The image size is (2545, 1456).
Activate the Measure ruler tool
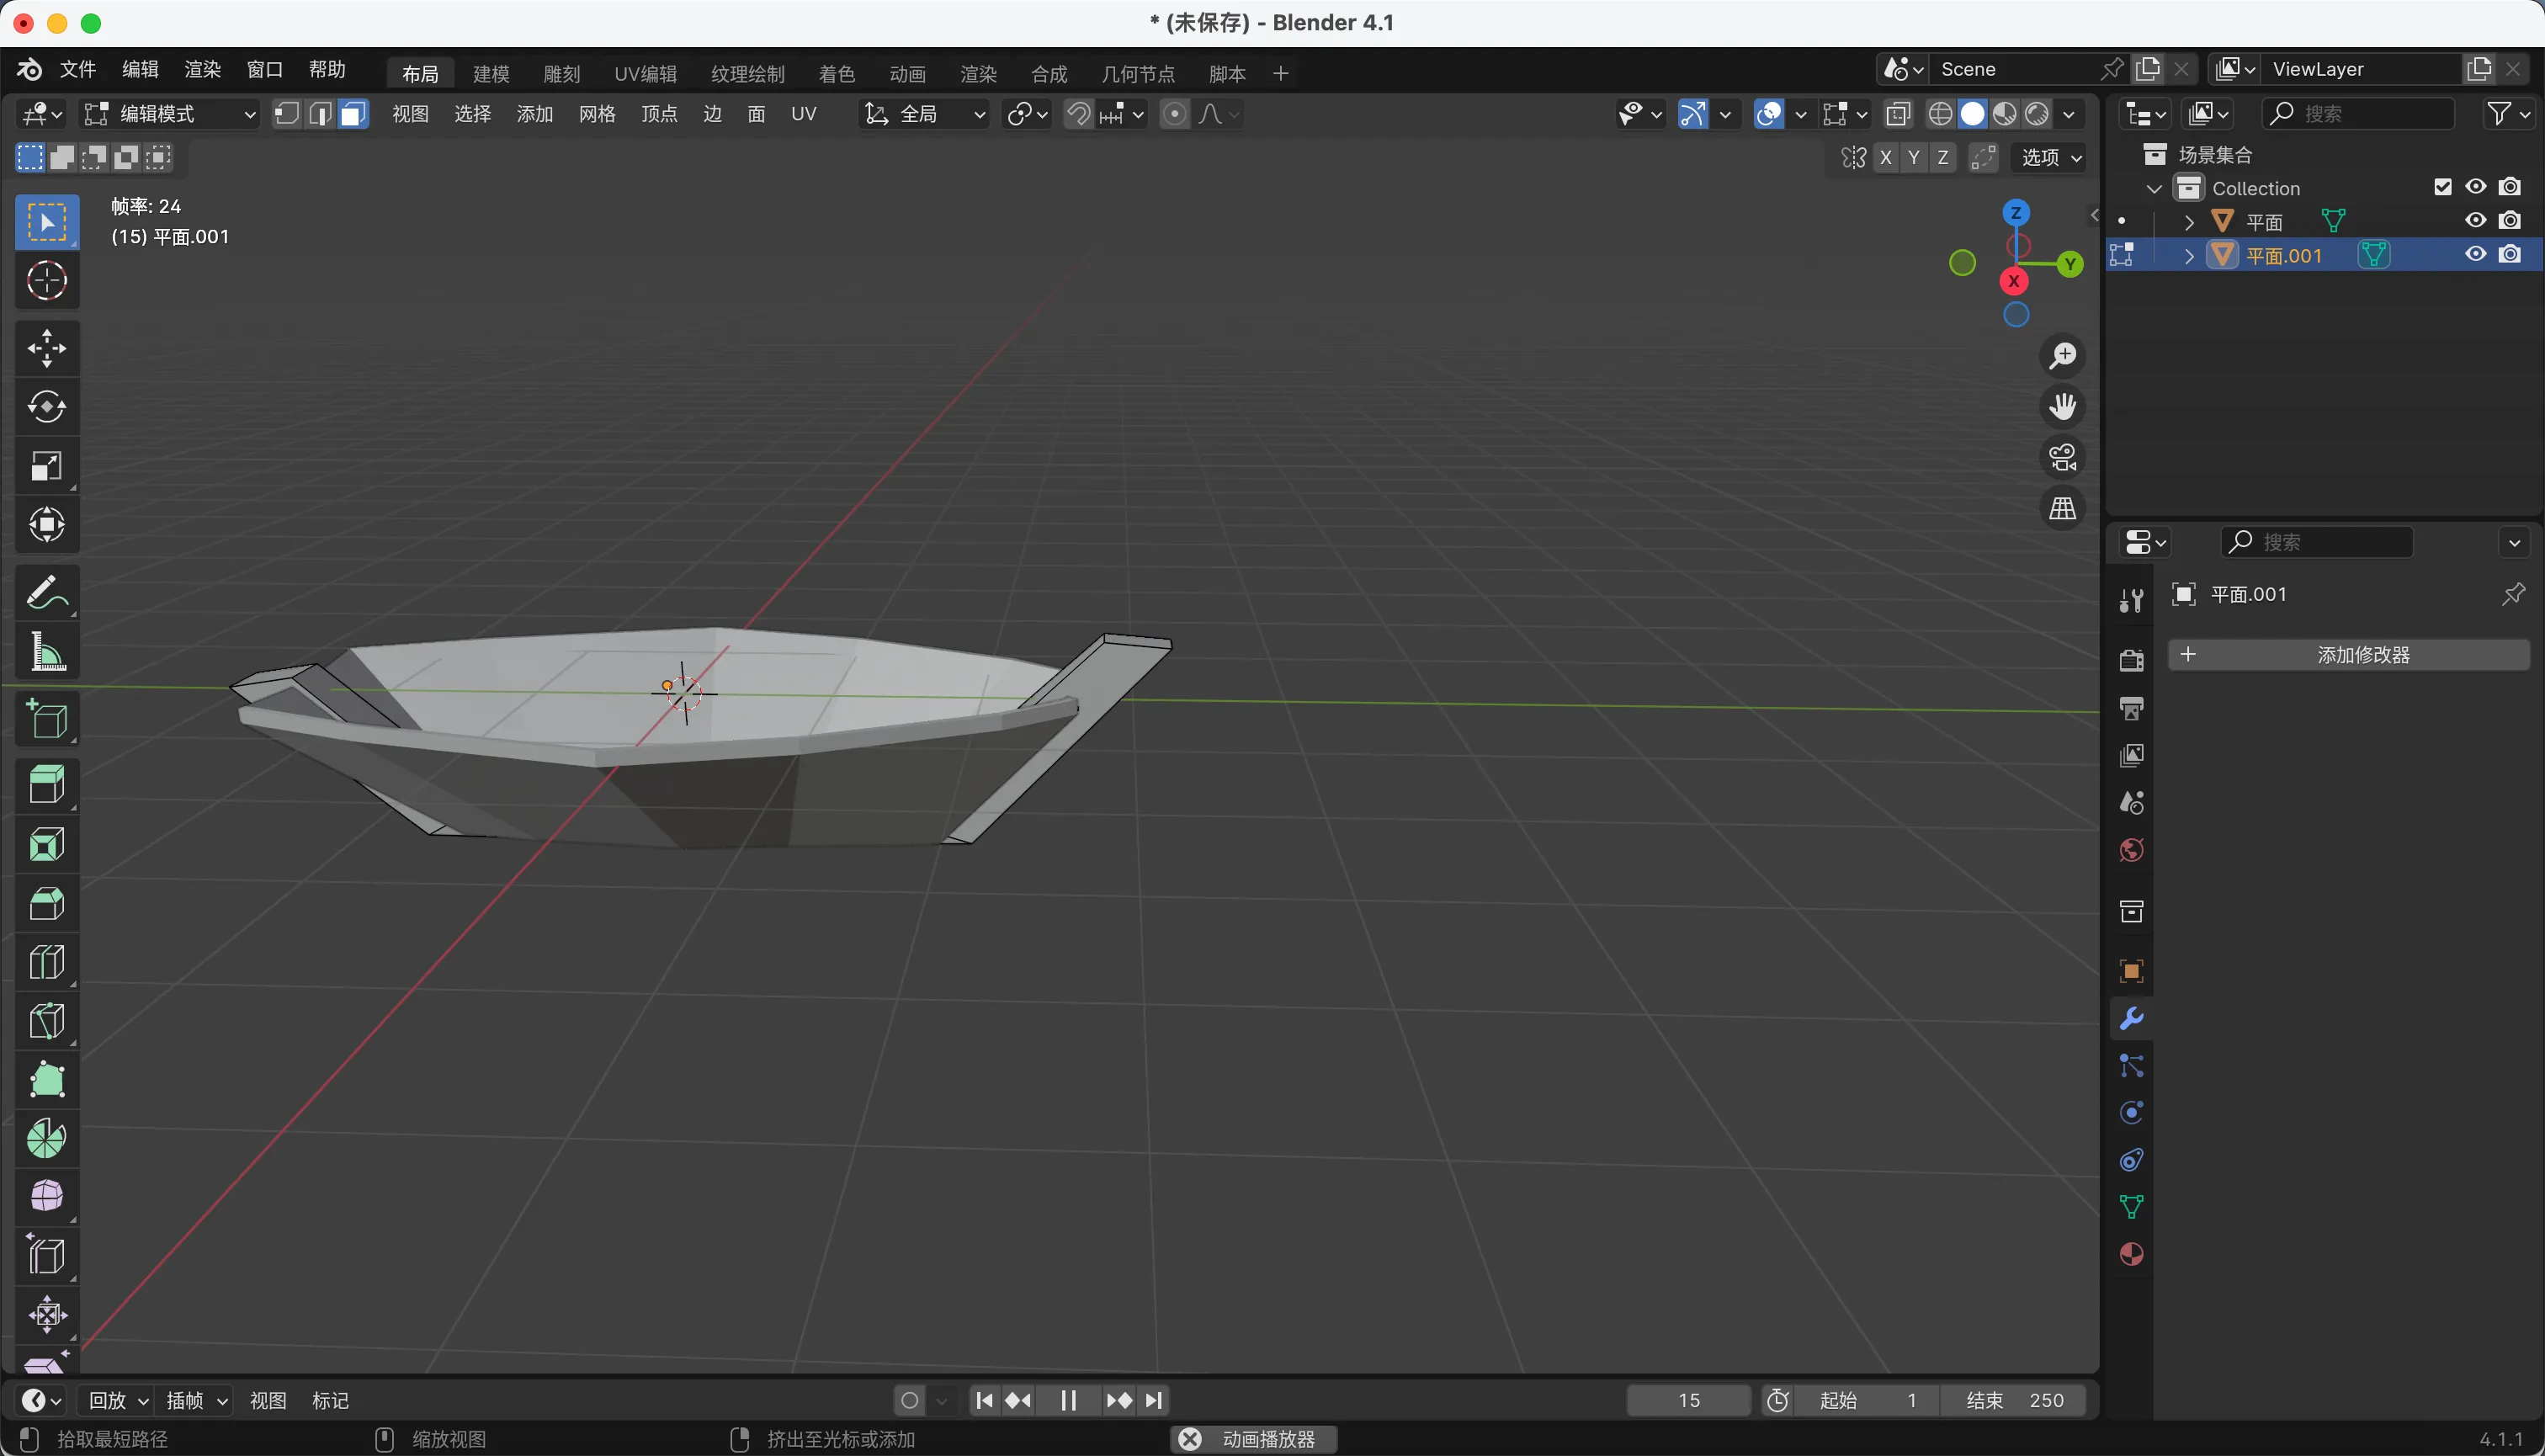pos(47,652)
